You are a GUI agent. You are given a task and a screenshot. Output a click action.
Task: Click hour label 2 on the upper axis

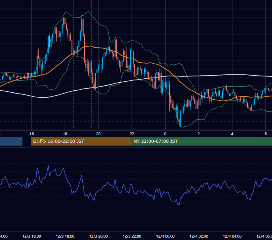(x=199, y=134)
